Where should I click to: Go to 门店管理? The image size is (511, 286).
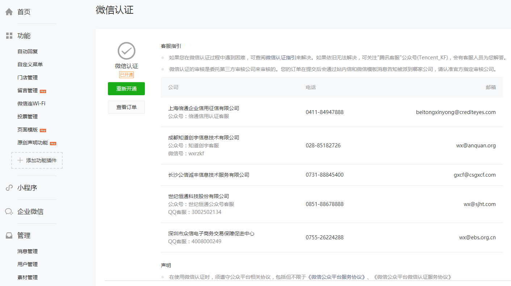[x=28, y=77]
